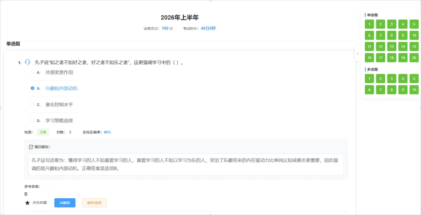The height and width of the screenshot is (215, 421).
Task: Open the AI解析 button
Action: pos(65,203)
